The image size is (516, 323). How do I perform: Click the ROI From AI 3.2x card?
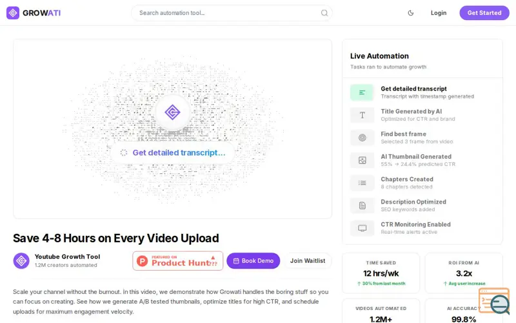[x=464, y=273]
